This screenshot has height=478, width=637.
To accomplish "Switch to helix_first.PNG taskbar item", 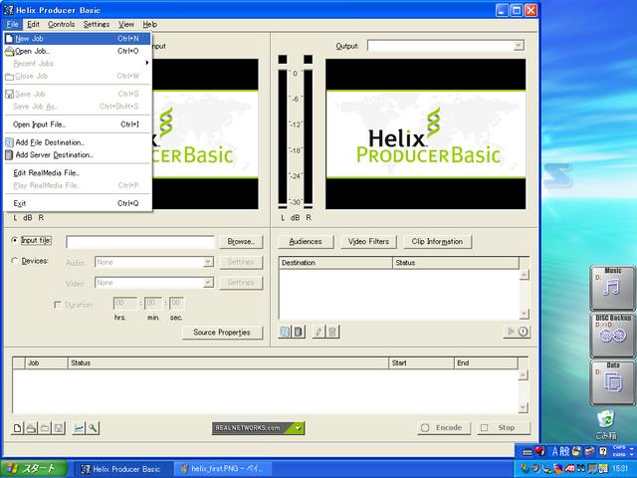I will tap(222, 469).
